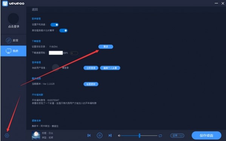This screenshot has width=226, height=141.
Task: Skip to next wallpaper
Action: [110, 135]
